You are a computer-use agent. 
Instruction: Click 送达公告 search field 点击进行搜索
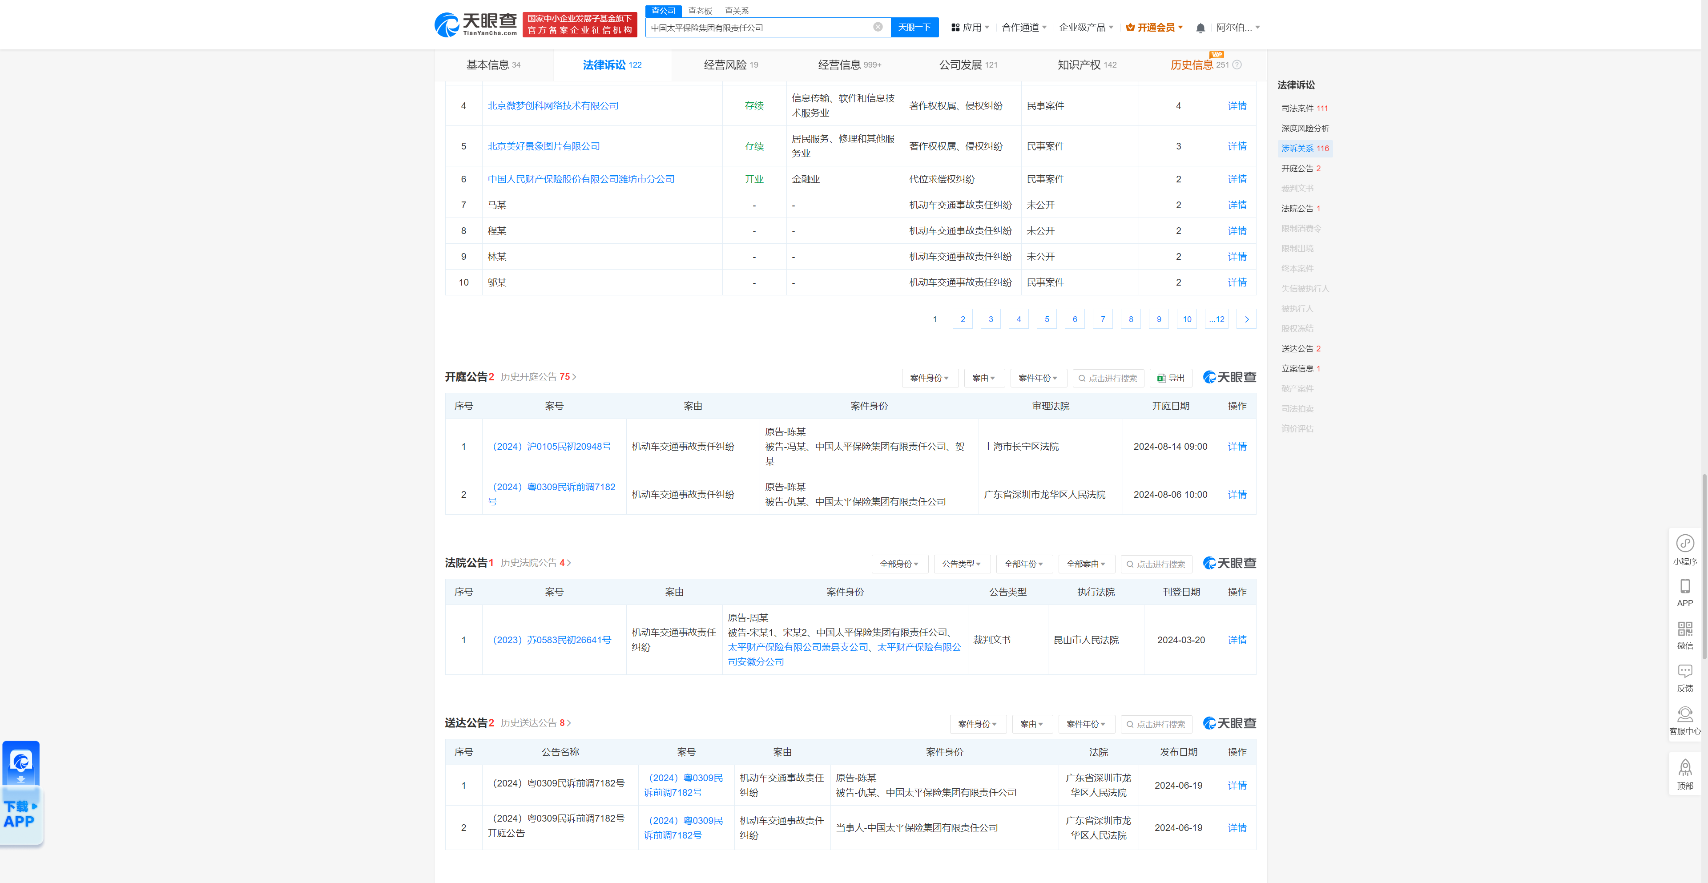(1156, 724)
